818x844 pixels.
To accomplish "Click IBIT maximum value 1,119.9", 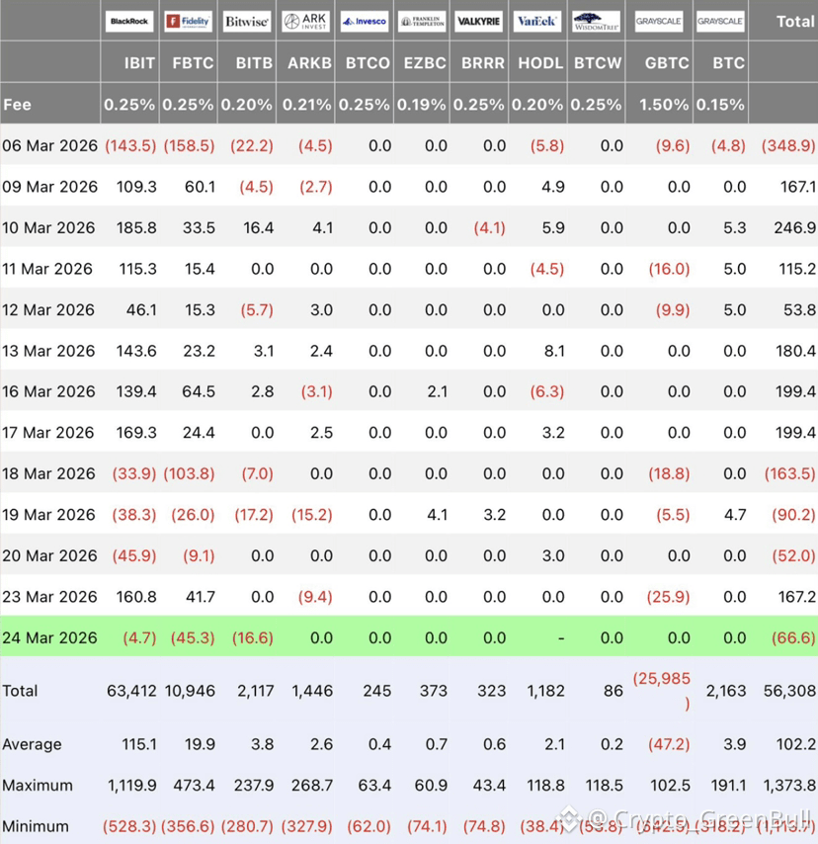I will (x=131, y=786).
